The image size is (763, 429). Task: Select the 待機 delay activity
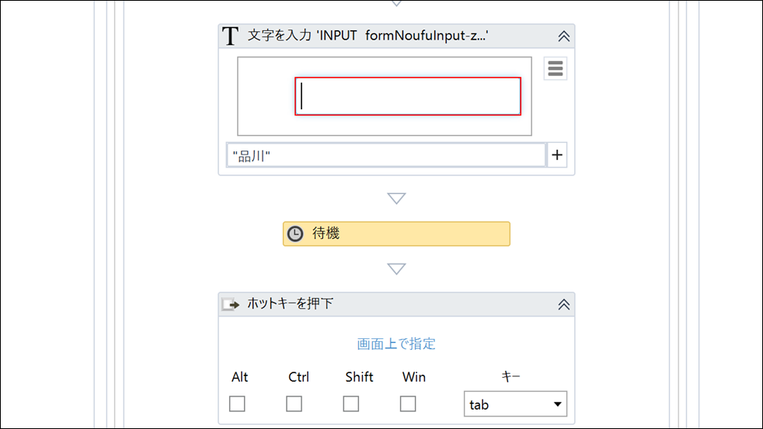point(396,234)
